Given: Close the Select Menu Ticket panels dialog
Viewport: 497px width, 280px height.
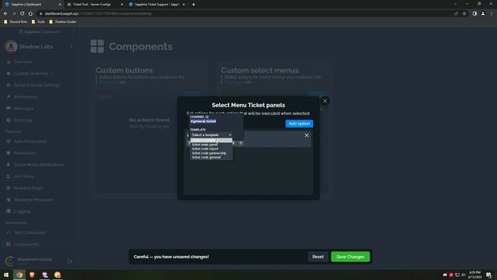Looking at the screenshot, I should [x=325, y=101].
